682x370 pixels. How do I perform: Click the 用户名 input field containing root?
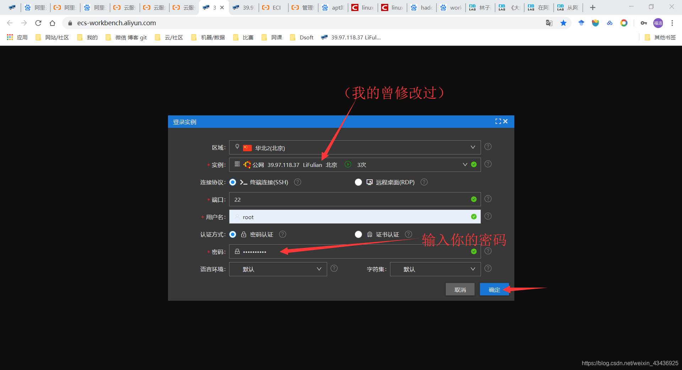[x=355, y=217]
